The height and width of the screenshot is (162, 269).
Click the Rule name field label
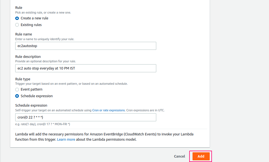24,34
